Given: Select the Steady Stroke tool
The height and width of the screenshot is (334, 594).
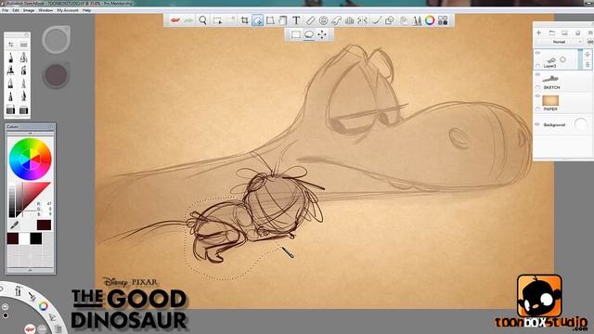Looking at the screenshot, I should point(376,20).
